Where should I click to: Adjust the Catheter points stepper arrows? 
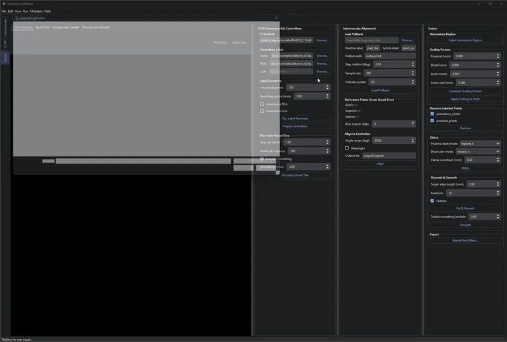[413, 82]
